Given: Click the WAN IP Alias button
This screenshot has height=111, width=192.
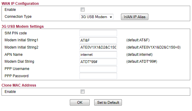Looking at the screenshot, I should pos(135,17).
